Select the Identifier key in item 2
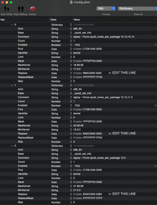Screen dimensions: 157x205 23,174
